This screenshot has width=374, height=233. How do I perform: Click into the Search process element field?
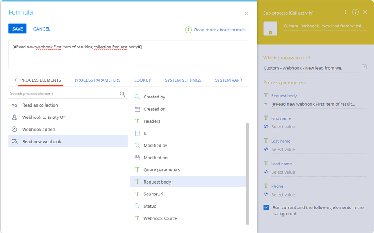63,94
